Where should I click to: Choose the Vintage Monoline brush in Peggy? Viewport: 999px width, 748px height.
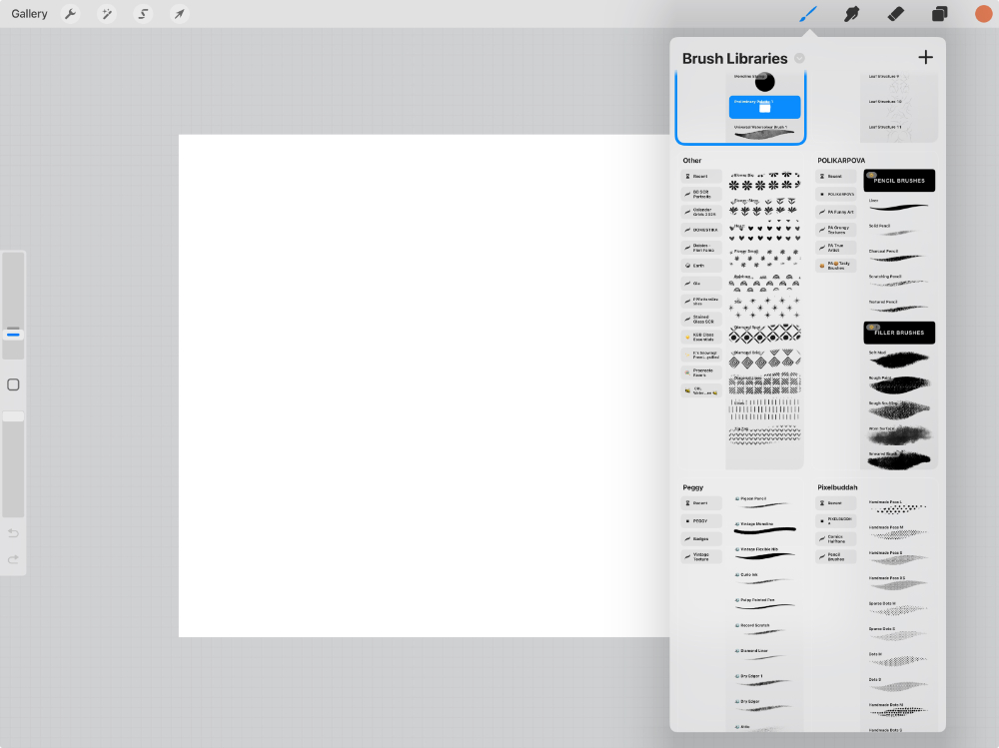pyautogui.click(x=764, y=528)
